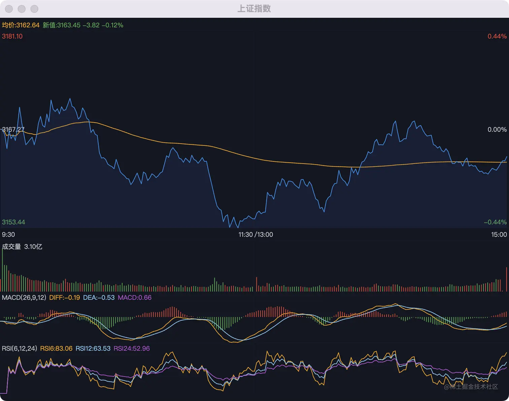Viewport: 509px width, 401px height.
Task: Click the RSI6:83.06 orange value
Action: (56, 348)
